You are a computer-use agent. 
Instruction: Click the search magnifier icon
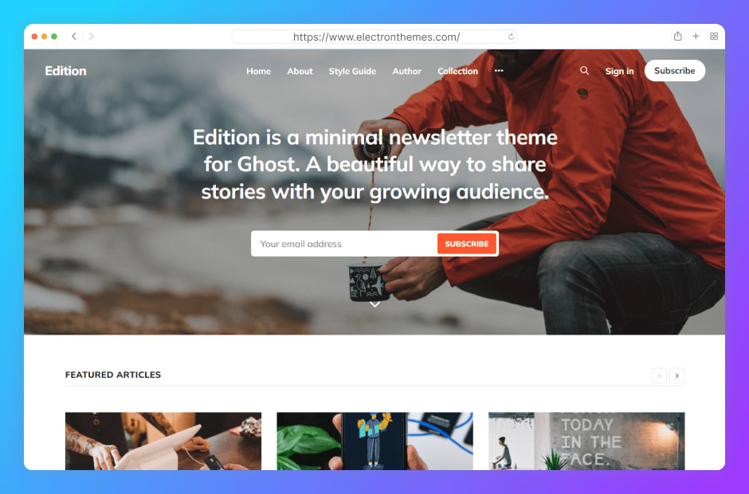click(584, 71)
